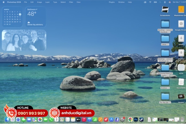Image resolution: width=186 pixels, height=124 pixels.
Task: Select the Steam disk image on the desktop
Action: pyautogui.click(x=181, y=40)
